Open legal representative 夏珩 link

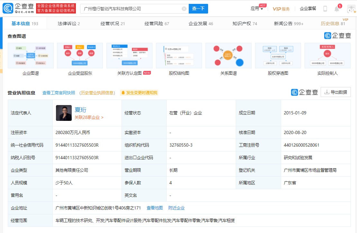point(81,110)
